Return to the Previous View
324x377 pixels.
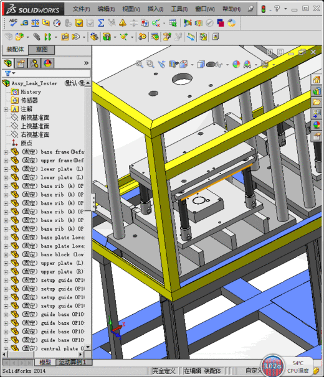coord(161,64)
